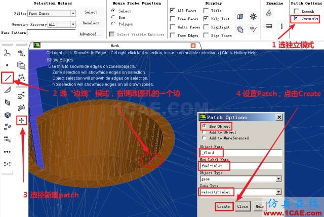Click the overlapping faces display icon
This screenshot has width=324, height=217.
click(x=240, y=16)
